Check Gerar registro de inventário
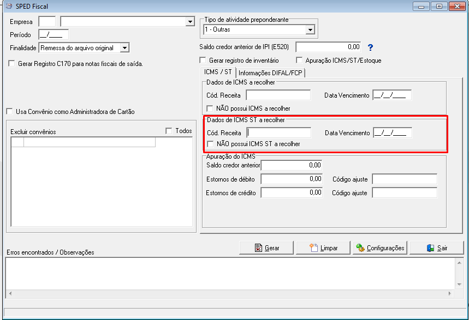Image resolution: width=469 pixels, height=320 pixels. [x=203, y=60]
